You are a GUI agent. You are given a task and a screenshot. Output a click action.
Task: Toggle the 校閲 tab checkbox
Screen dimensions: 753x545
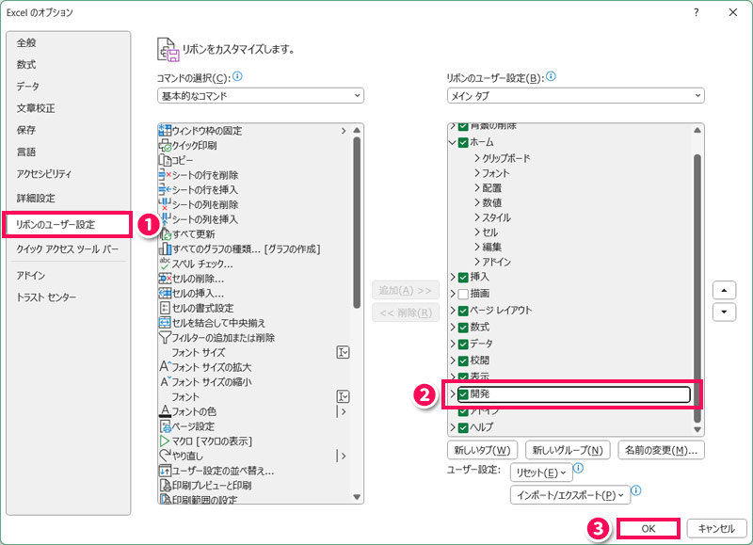tap(463, 361)
